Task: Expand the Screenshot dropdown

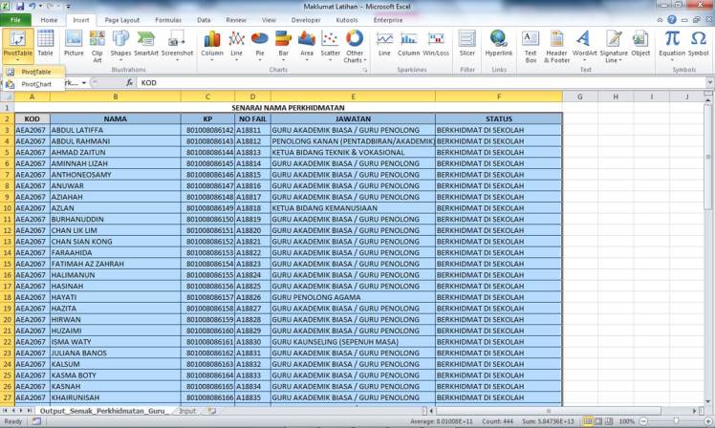Action: (x=177, y=43)
